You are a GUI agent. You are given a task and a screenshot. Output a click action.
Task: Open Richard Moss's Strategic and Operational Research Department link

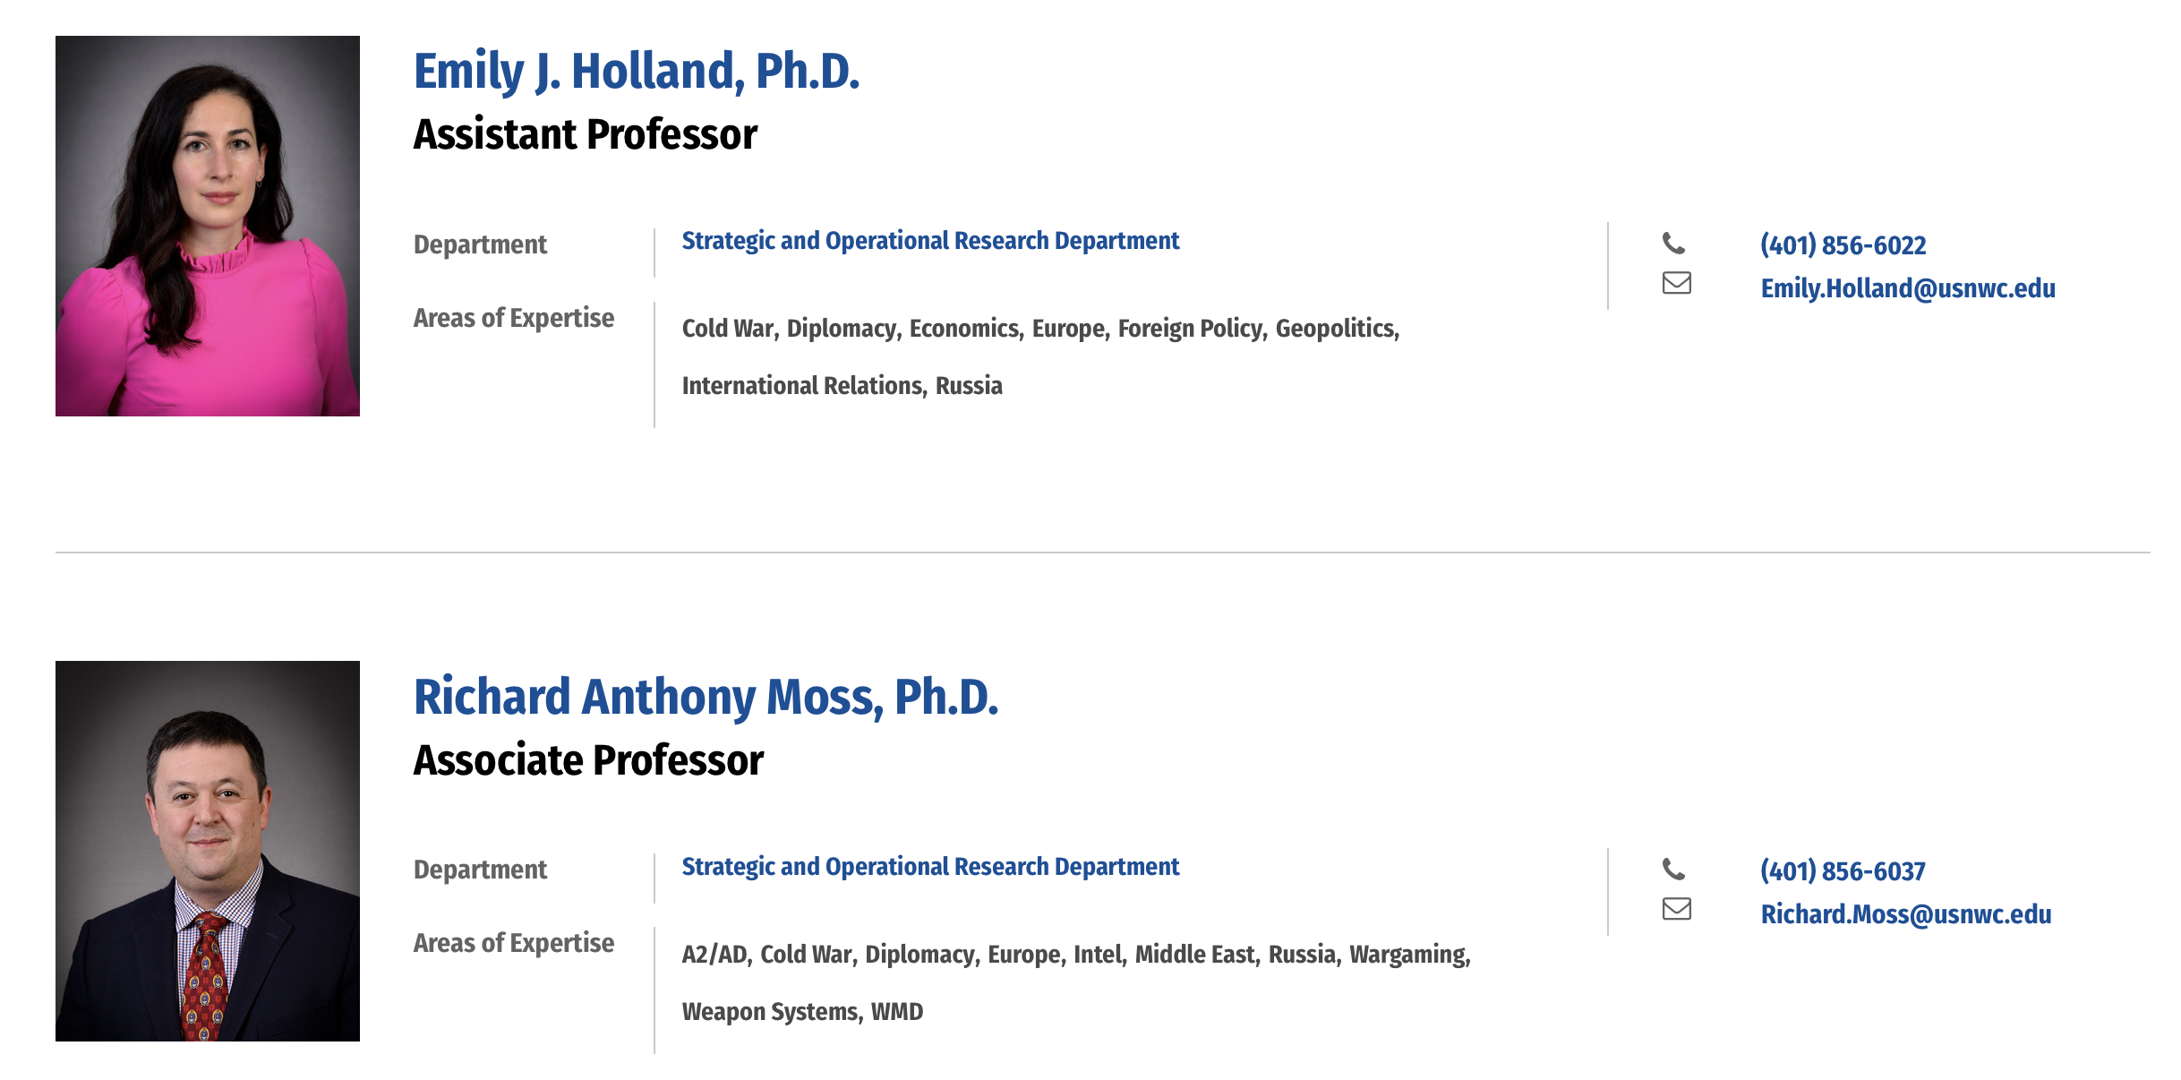(x=930, y=867)
